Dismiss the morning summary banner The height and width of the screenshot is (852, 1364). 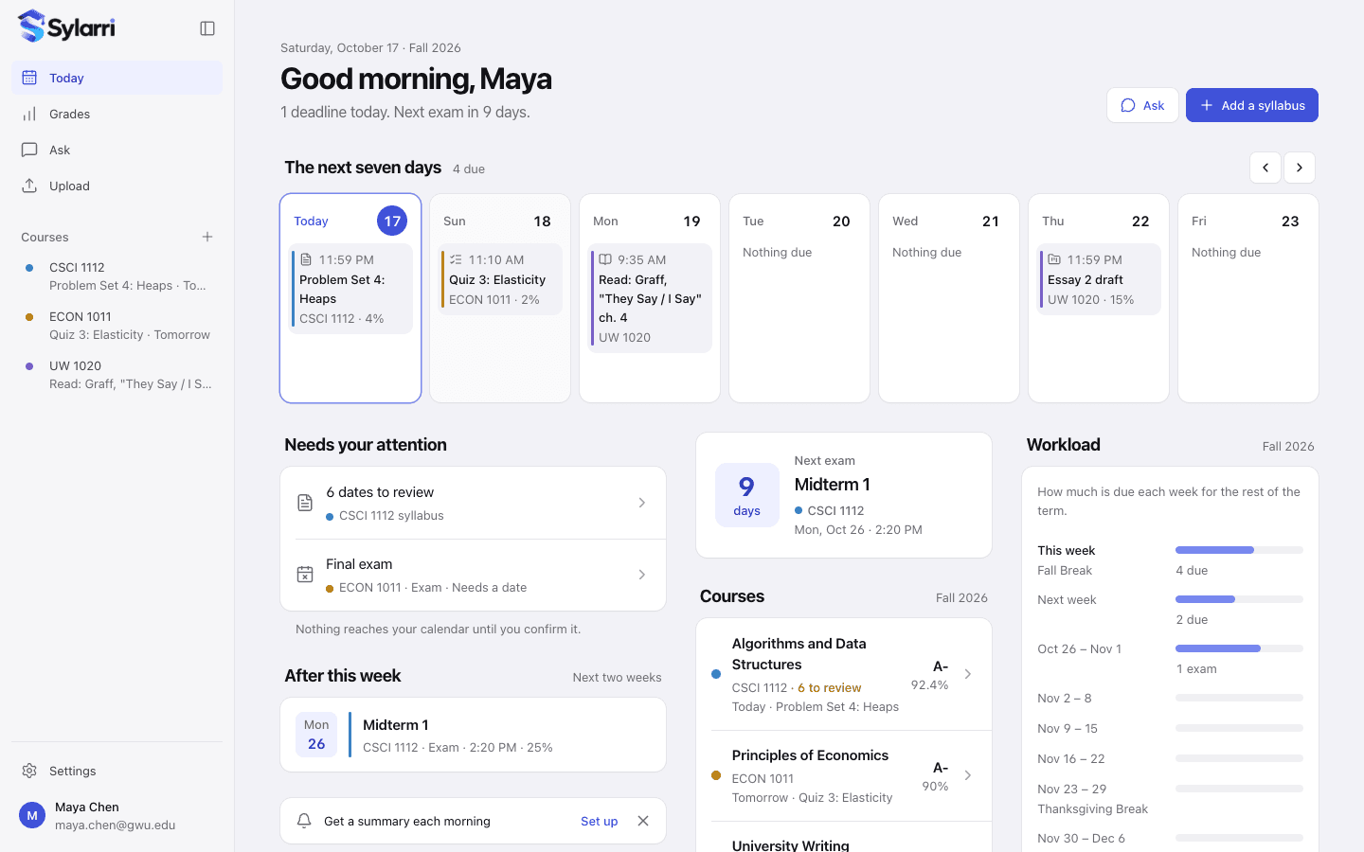point(643,821)
